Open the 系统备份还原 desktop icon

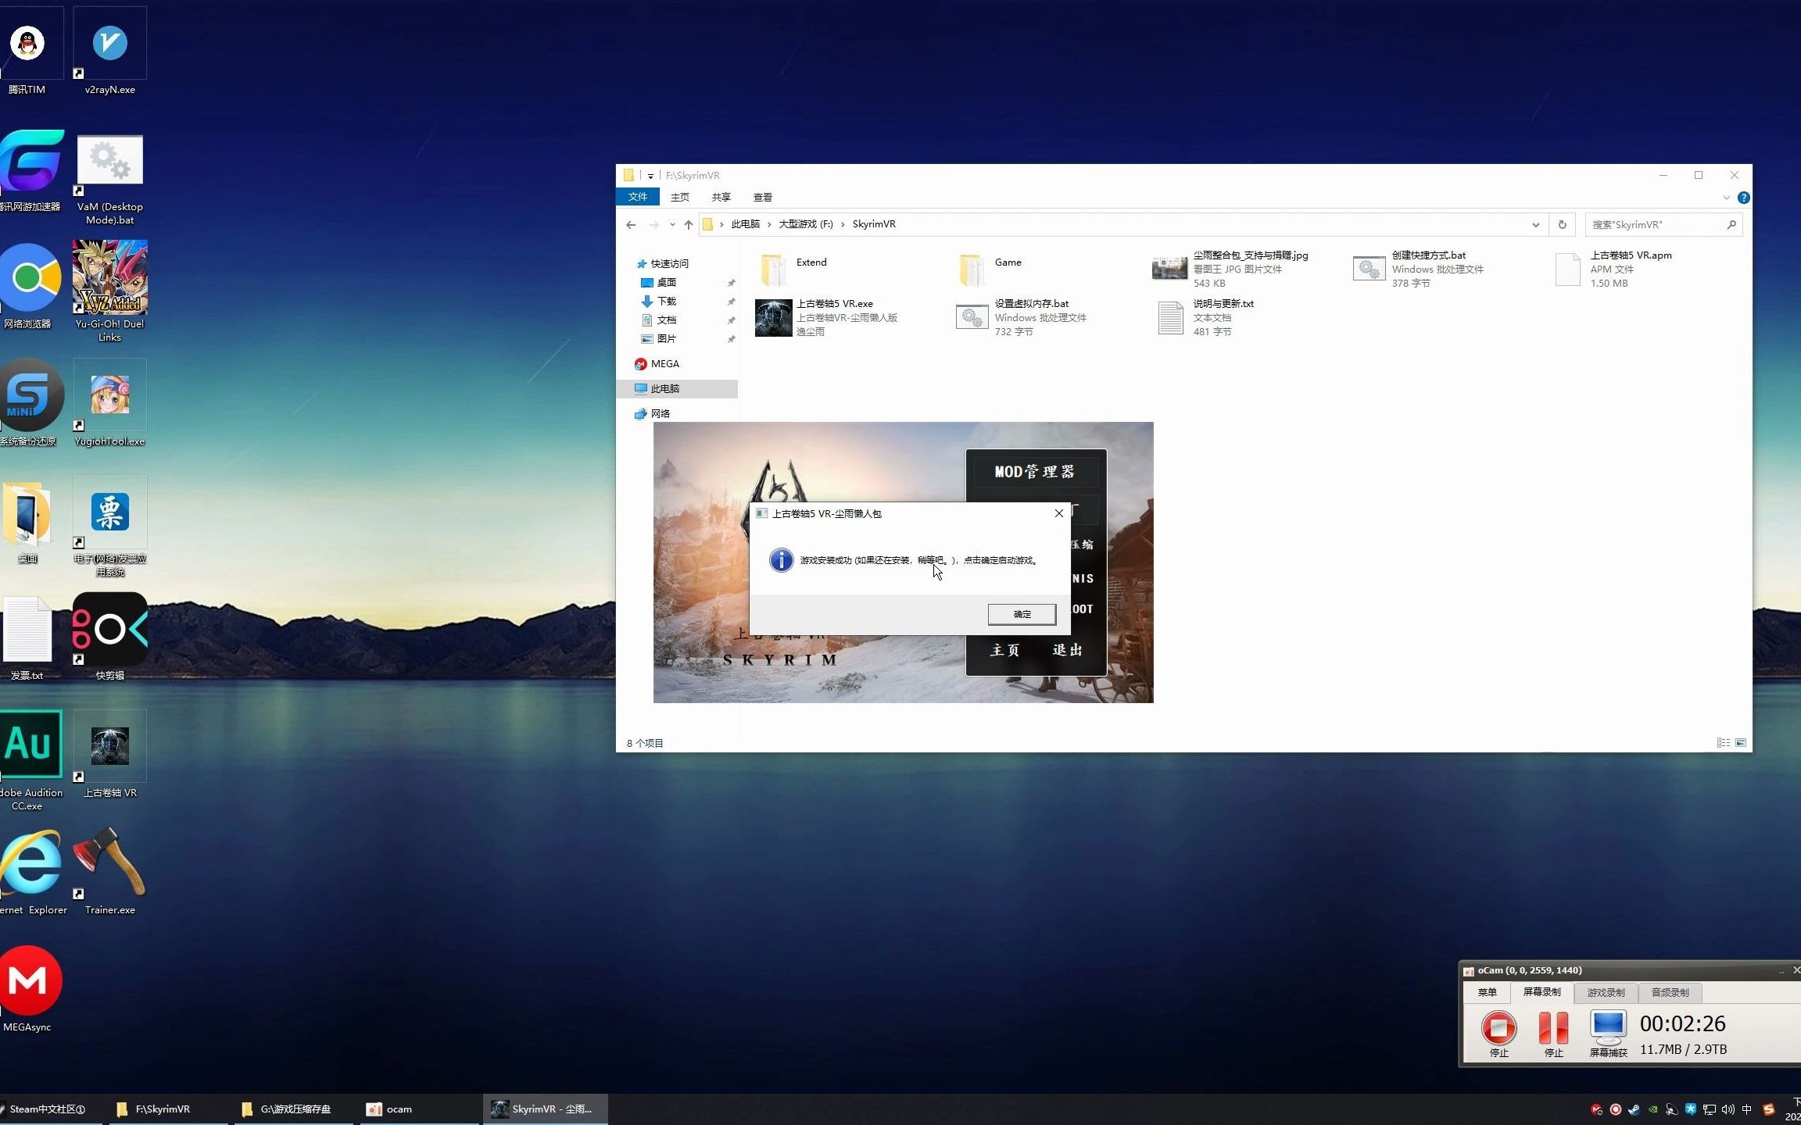coord(28,402)
